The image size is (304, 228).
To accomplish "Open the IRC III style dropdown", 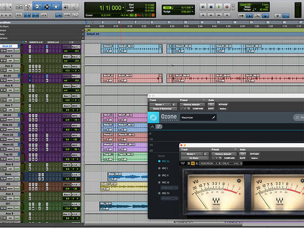I will [x=169, y=188].
